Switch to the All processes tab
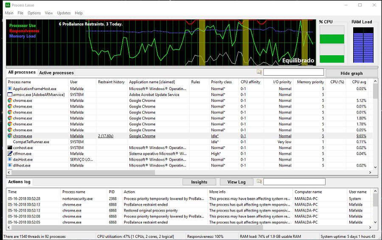The height and width of the screenshot is (240, 382). pos(22,73)
